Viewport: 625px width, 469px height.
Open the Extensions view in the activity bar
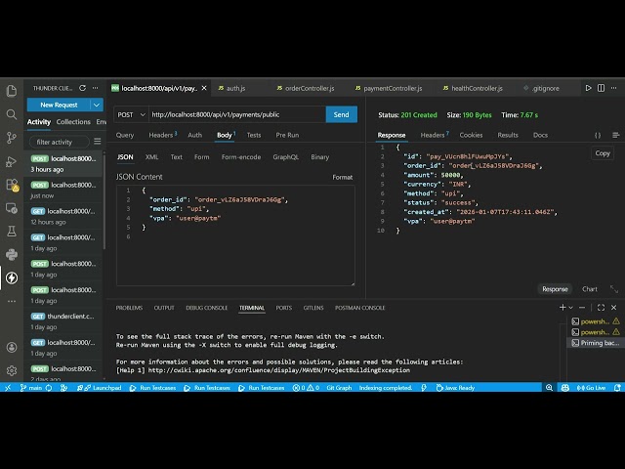click(x=12, y=184)
